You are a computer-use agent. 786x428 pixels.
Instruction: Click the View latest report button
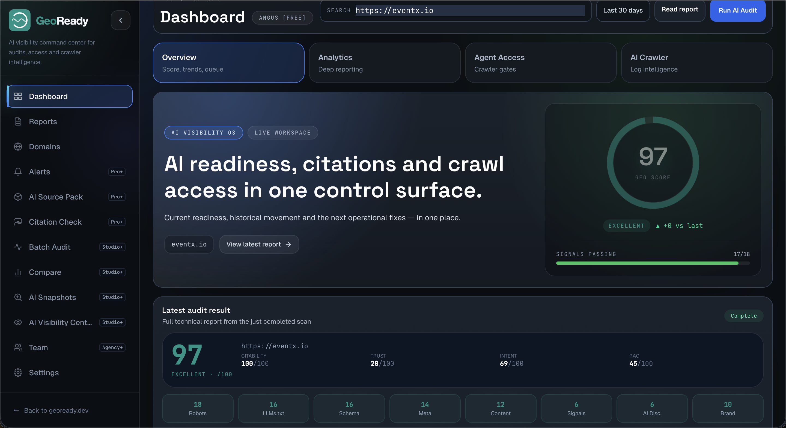pos(259,244)
